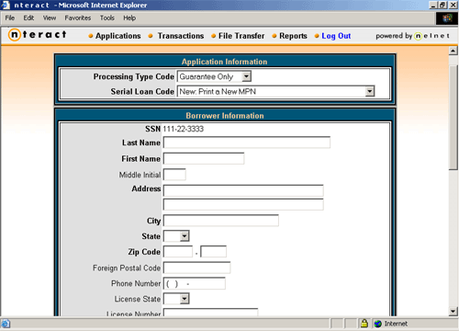The image size is (459, 331).
Task: Open the Edit menu
Action: tap(28, 17)
